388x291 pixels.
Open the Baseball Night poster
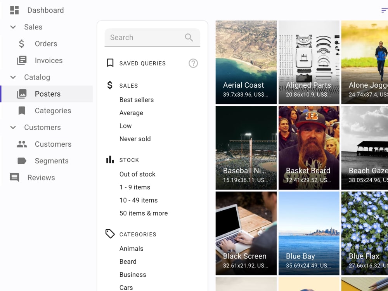pyautogui.click(x=246, y=148)
